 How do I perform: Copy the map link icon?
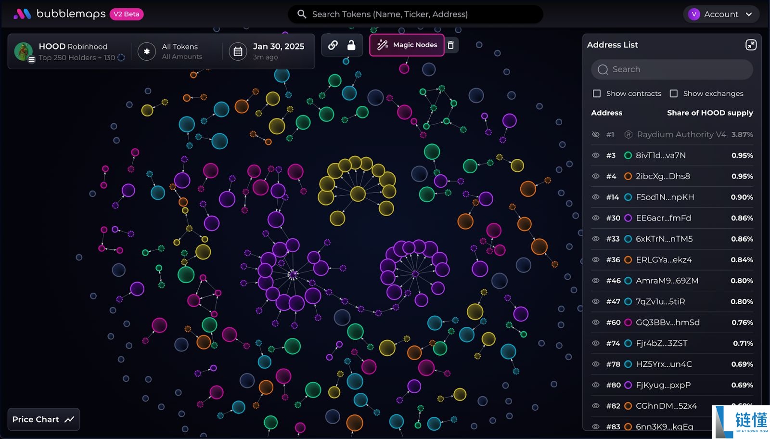click(333, 45)
